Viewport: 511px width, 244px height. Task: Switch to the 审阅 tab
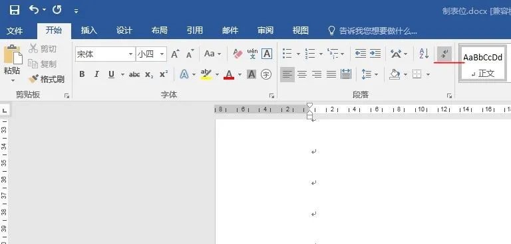pos(265,30)
